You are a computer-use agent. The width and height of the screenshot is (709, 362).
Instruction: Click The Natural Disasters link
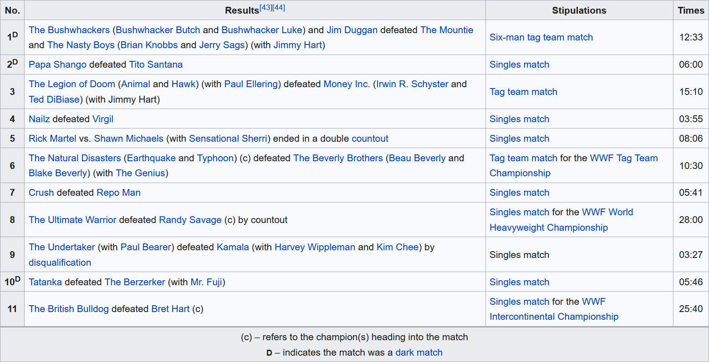(x=75, y=158)
